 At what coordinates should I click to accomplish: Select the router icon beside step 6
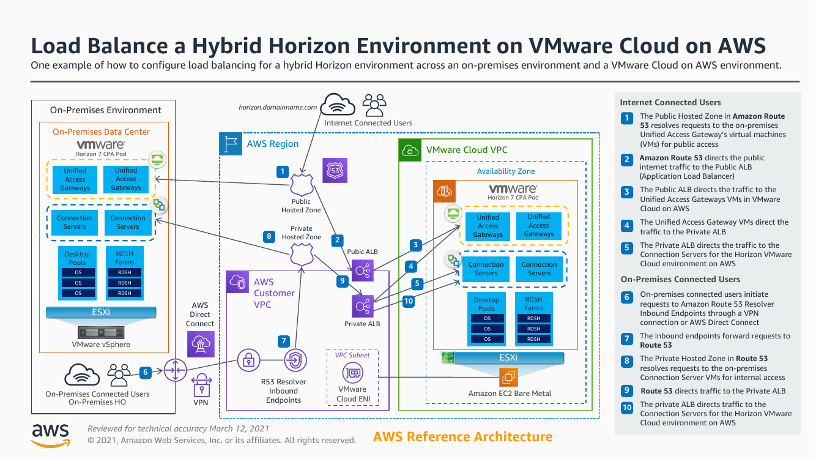click(175, 370)
